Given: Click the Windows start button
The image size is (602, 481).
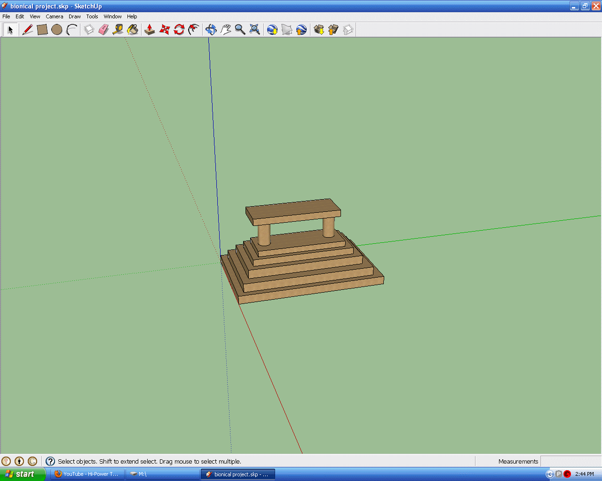Looking at the screenshot, I should coord(23,474).
